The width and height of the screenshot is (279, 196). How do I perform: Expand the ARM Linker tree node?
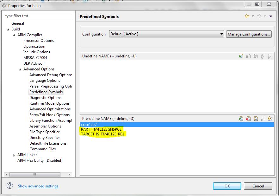click(x=14, y=155)
